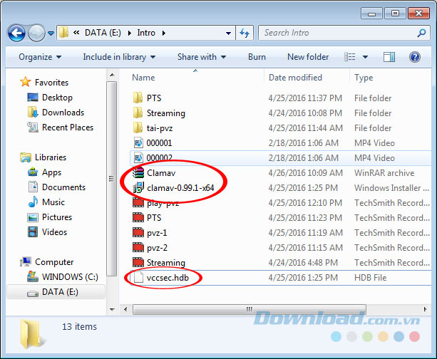Open the recent pages dropdown arrow
Screen dimensions: 437x359
pyautogui.click(x=51, y=33)
